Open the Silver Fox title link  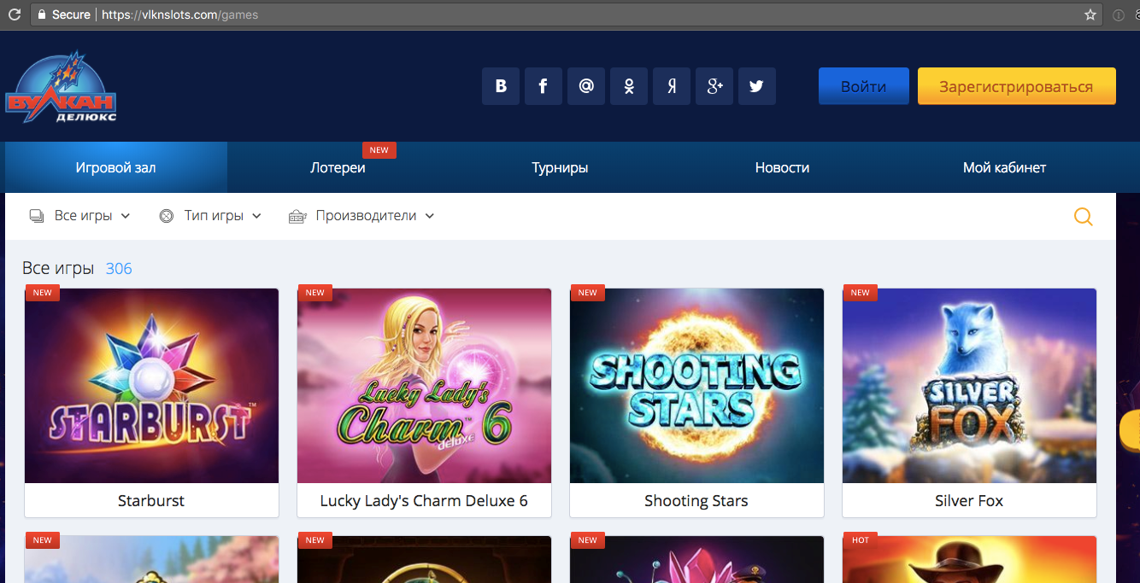point(969,501)
